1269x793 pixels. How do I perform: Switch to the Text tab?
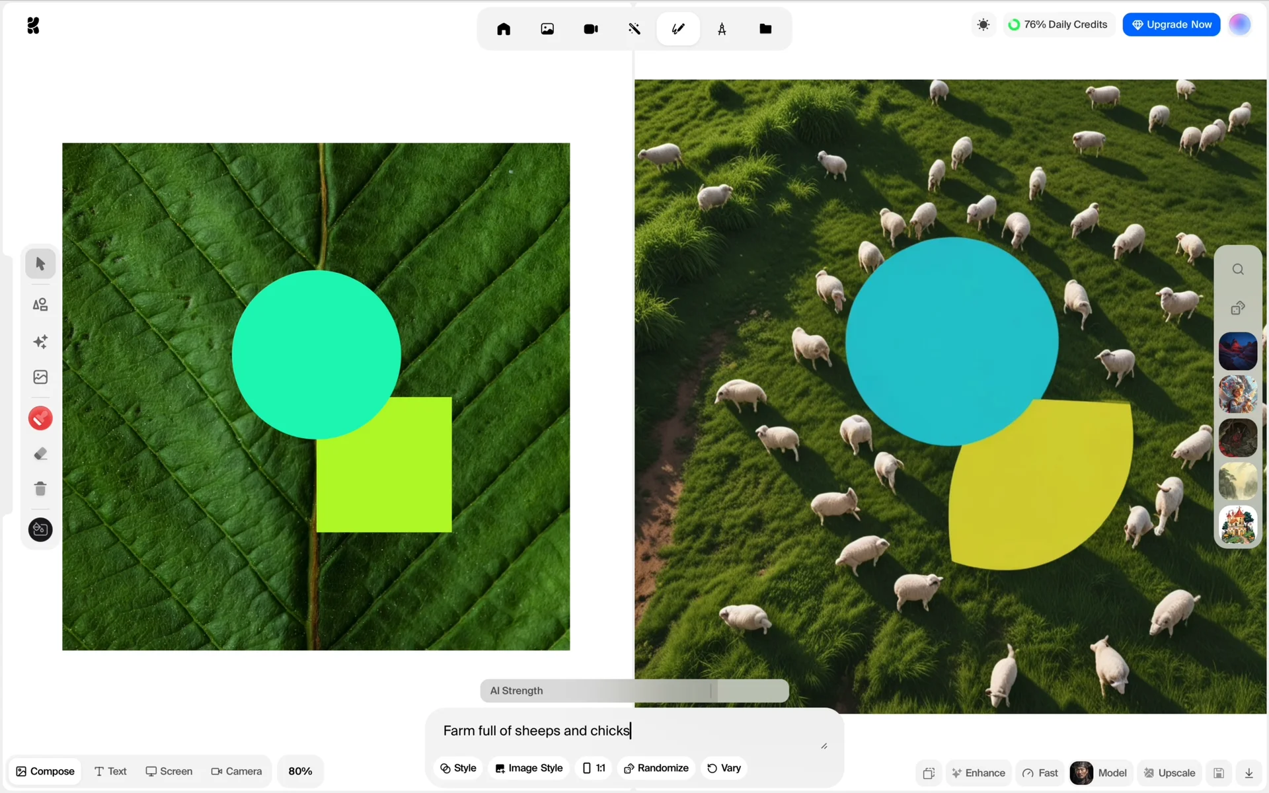pos(110,771)
